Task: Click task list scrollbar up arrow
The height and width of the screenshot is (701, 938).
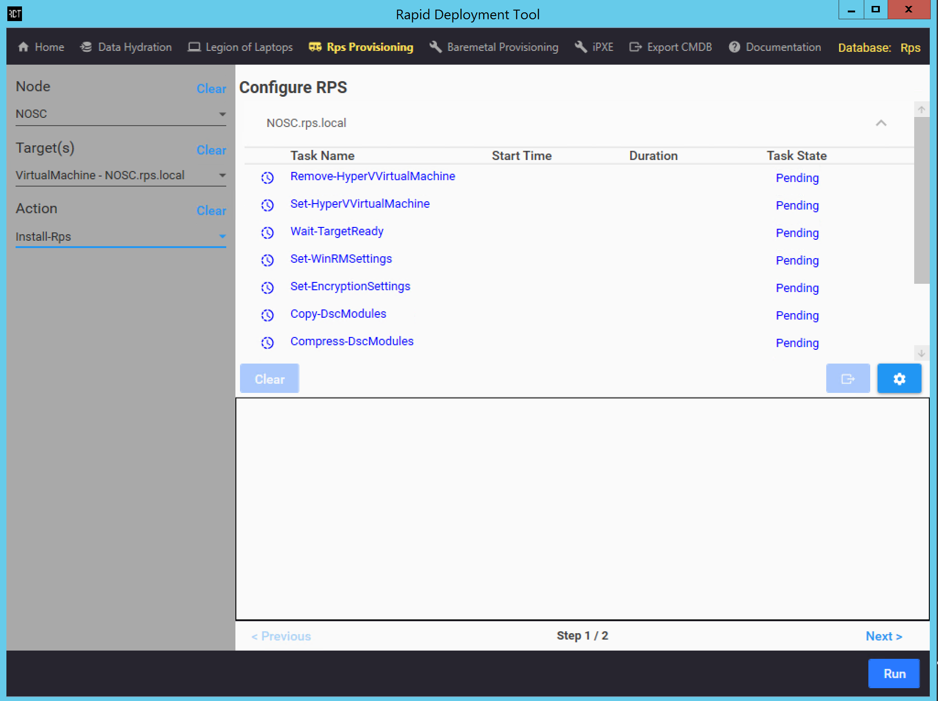Action: coord(922,110)
